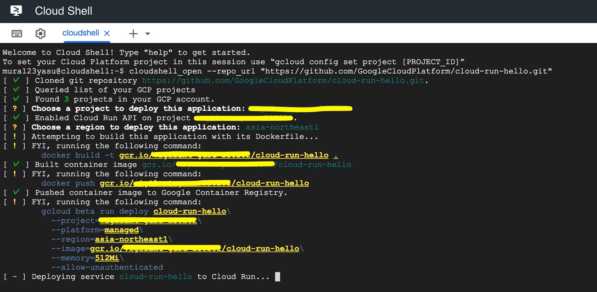
Task: Click the cloud-run-hello service name in Deploying line
Action: tap(156, 277)
